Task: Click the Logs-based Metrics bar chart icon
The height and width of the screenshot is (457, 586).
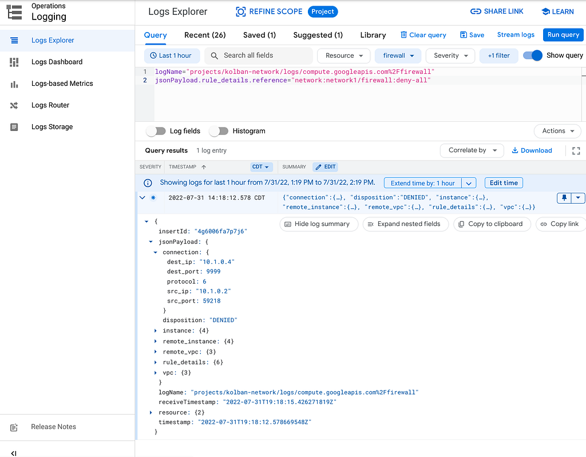Action: [14, 84]
